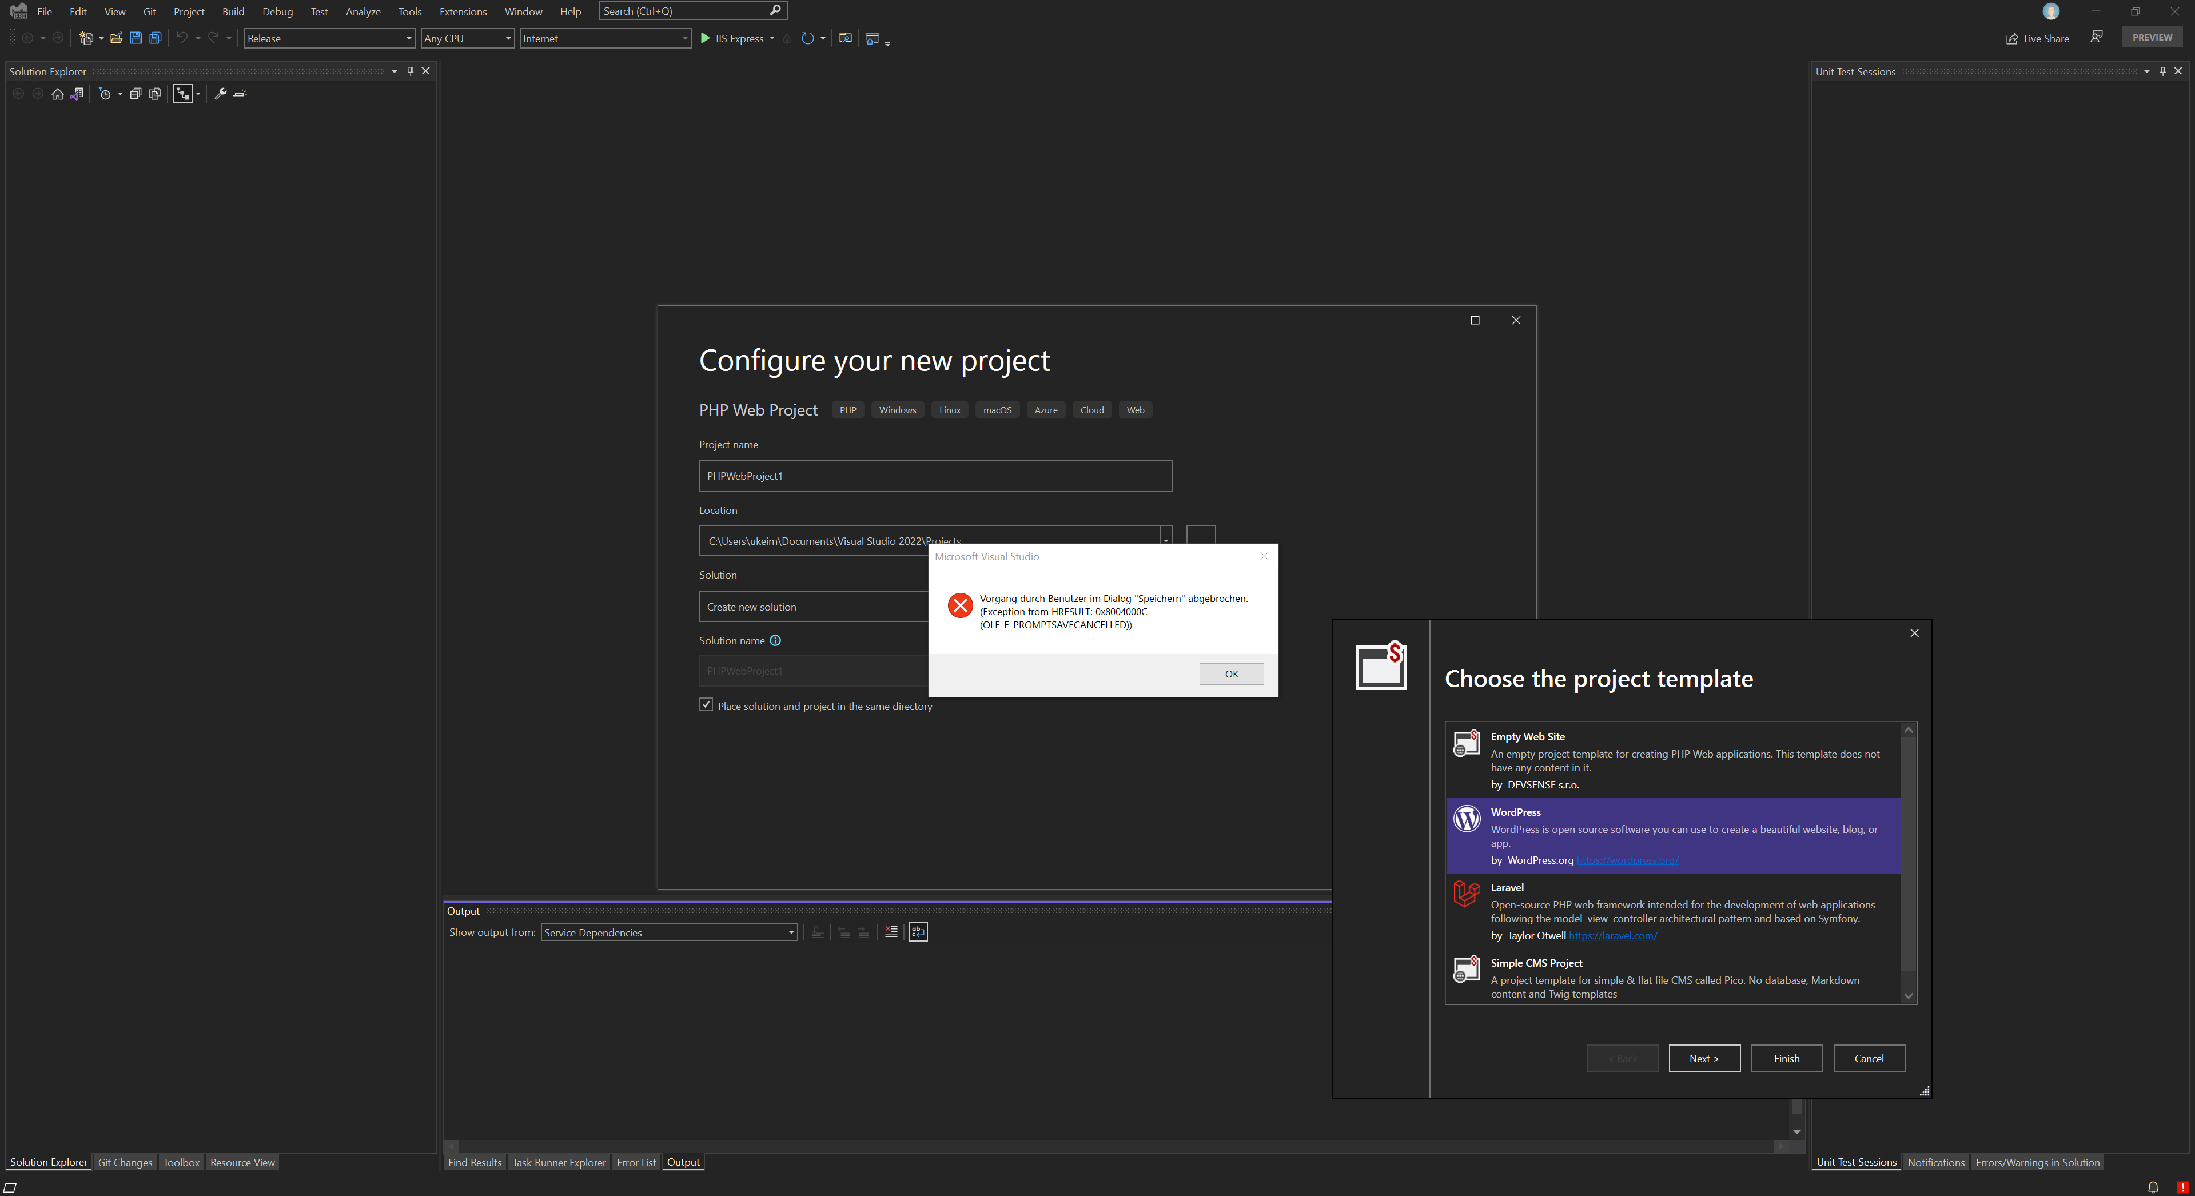
Task: Click the Open File folder icon
Action: coord(116,38)
